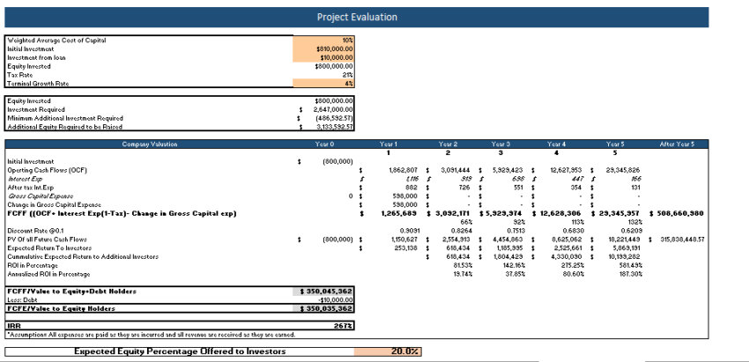Viewport: 749px width, 362px height.
Task: Select the $810,000.00 initial investment cell
Action: point(323,48)
